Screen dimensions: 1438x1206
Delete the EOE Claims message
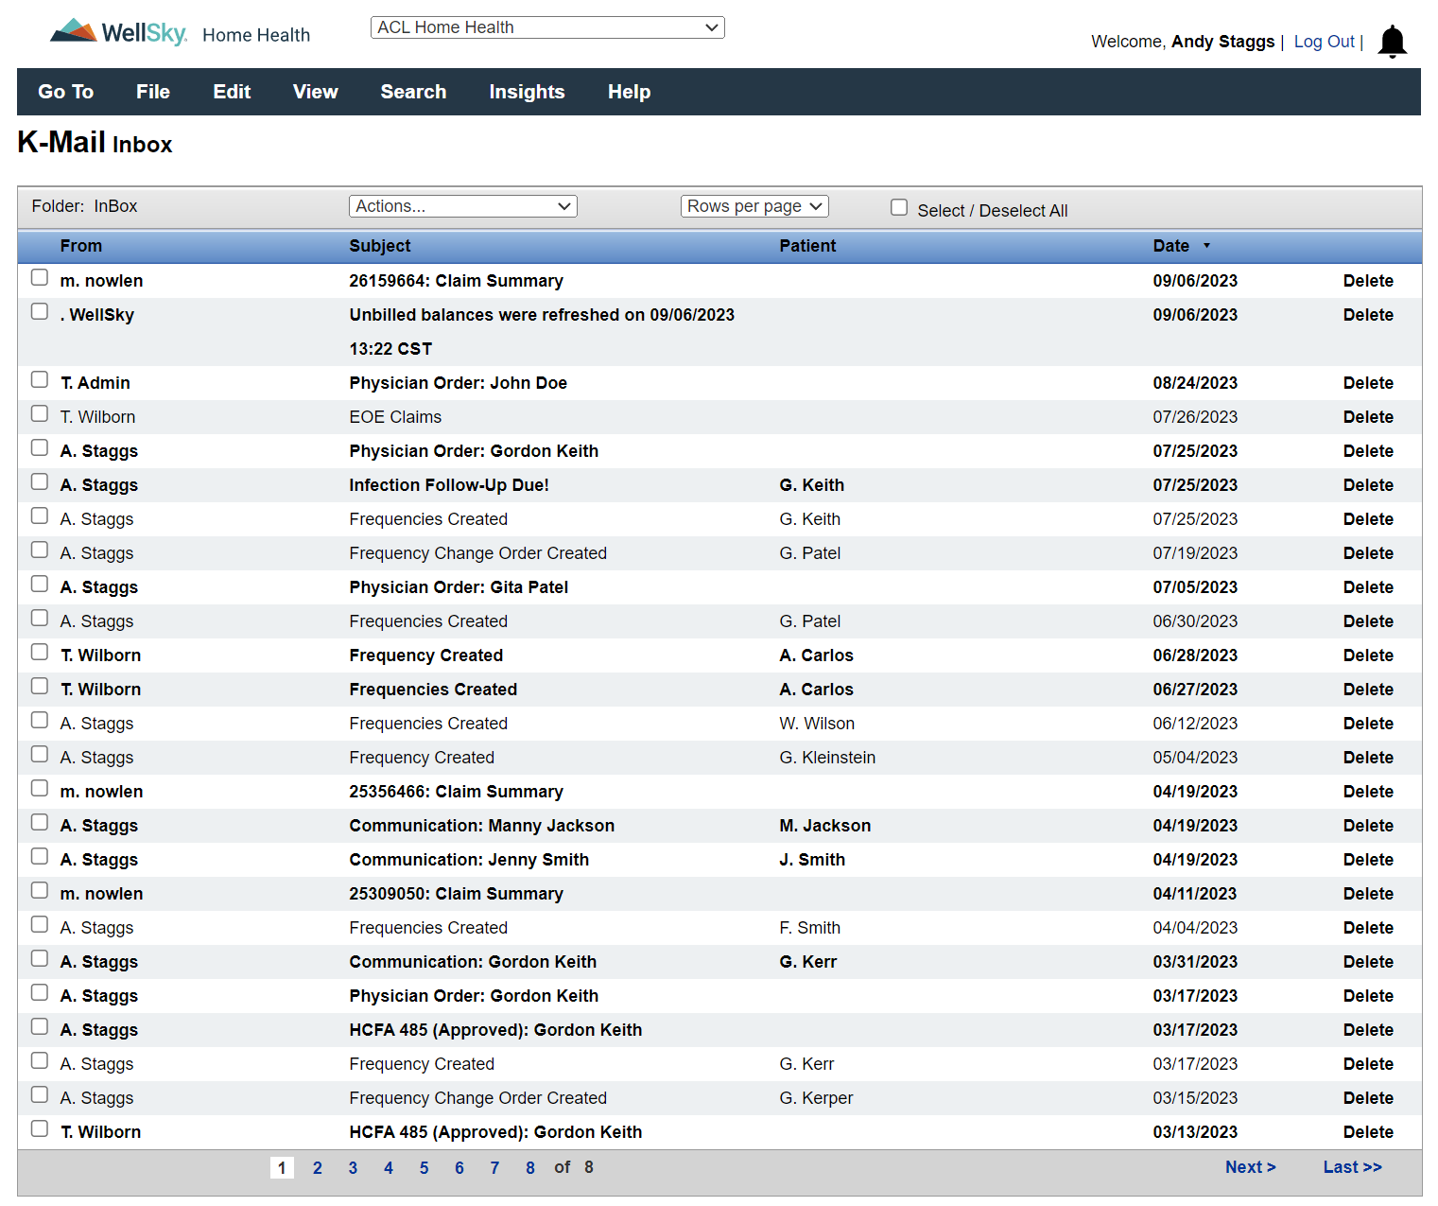(1368, 416)
